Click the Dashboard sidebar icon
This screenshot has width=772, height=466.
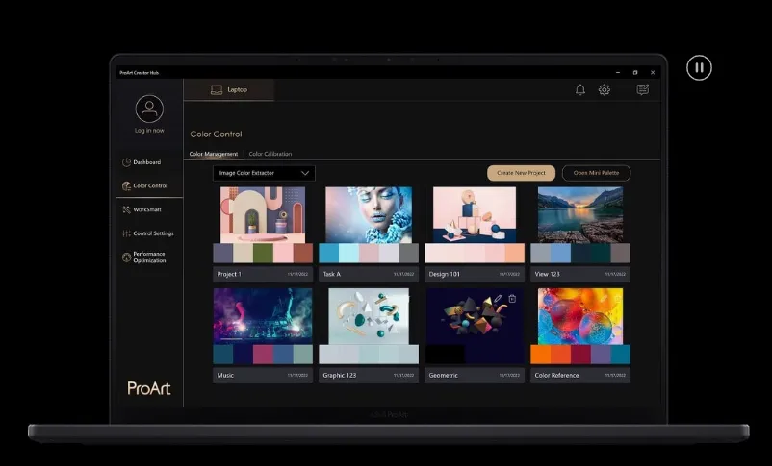coord(126,162)
